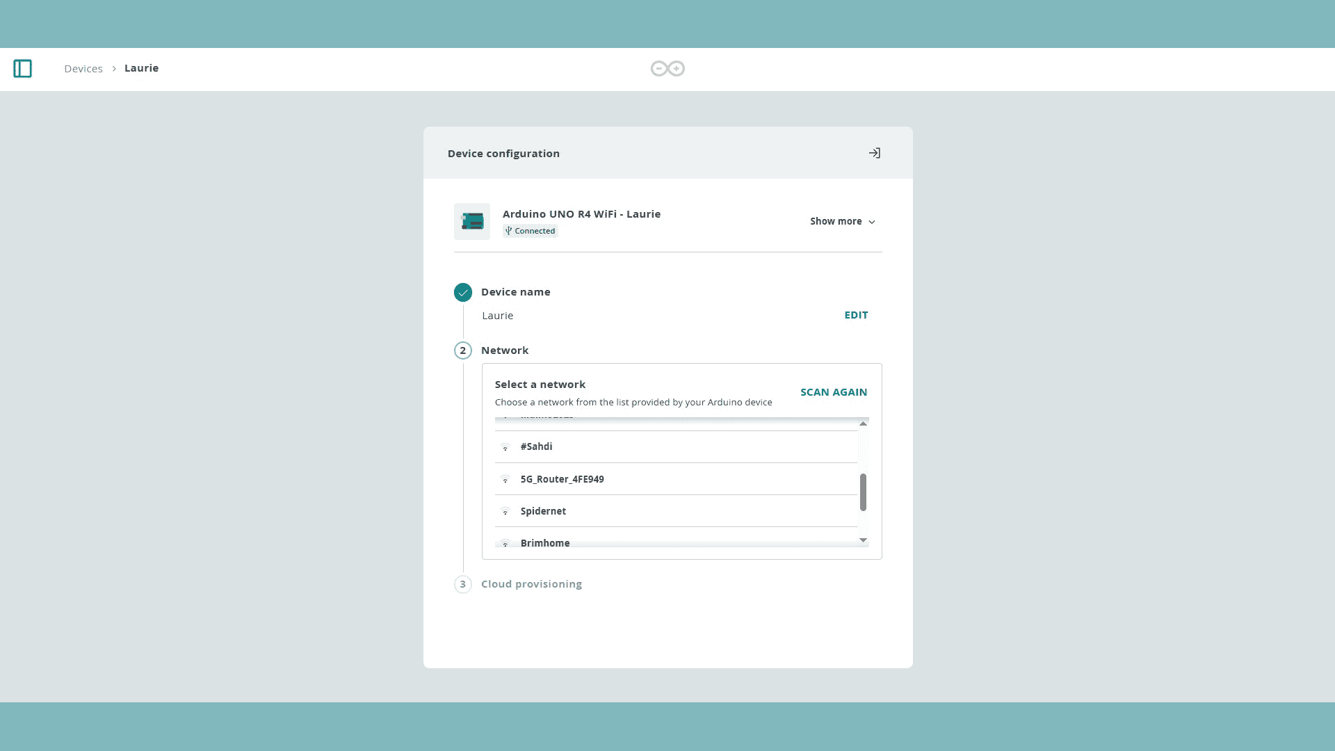Click the WiFi icon next to #Sahdi
This screenshot has width=1335, height=751.
click(x=505, y=447)
